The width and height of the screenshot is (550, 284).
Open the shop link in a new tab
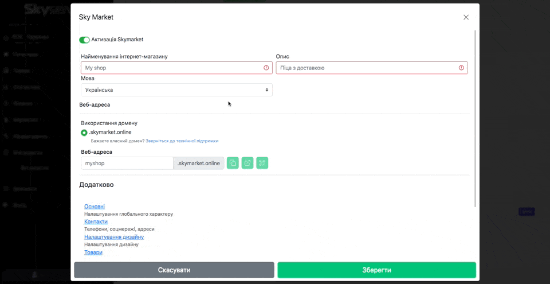tap(247, 163)
